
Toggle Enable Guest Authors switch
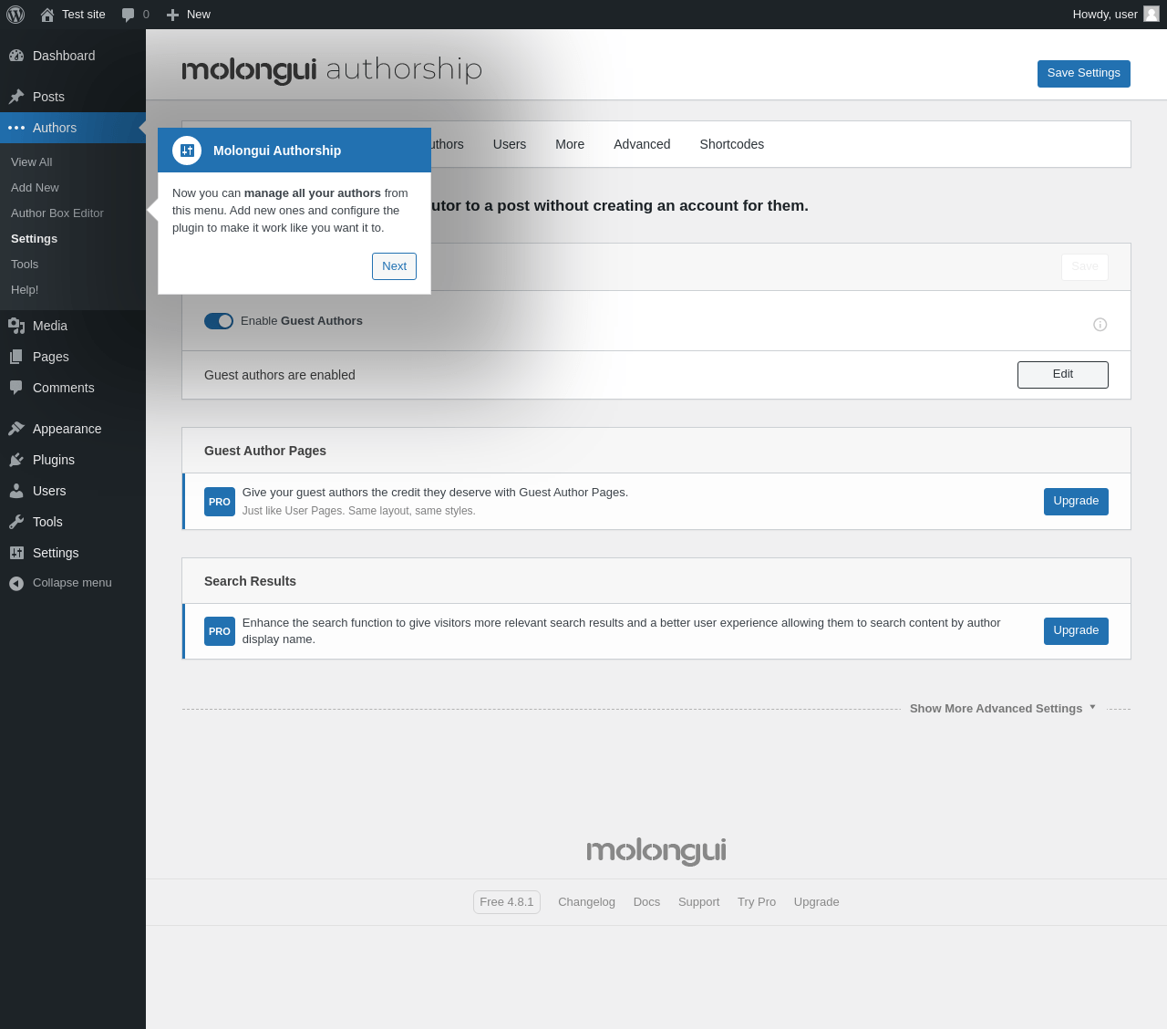[x=219, y=321]
